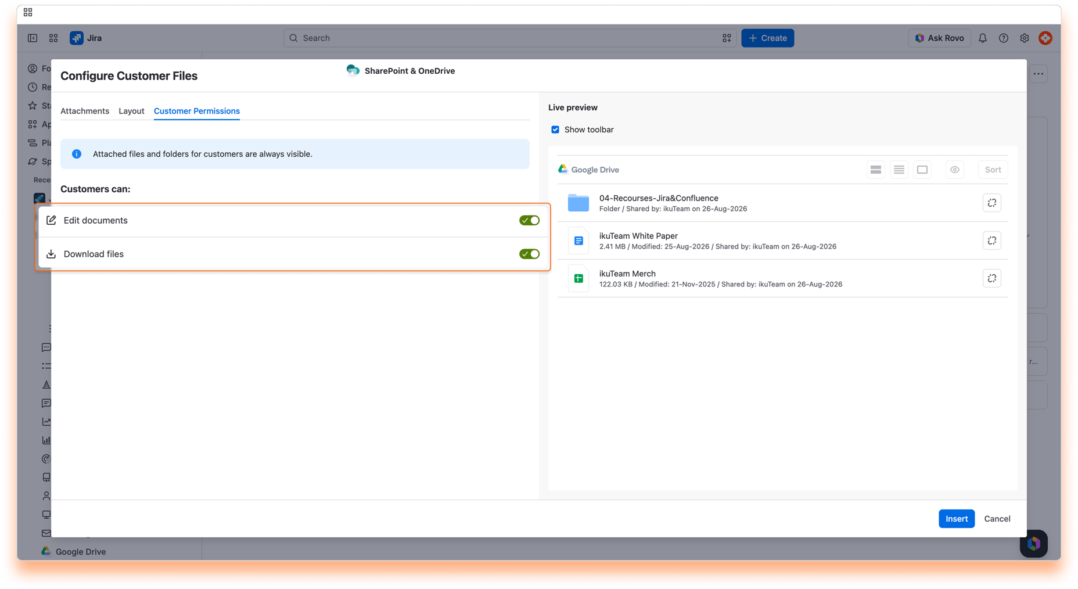Screen dimensions: 1078x589
Task: Click the search filter grid icon
Action: pos(727,38)
